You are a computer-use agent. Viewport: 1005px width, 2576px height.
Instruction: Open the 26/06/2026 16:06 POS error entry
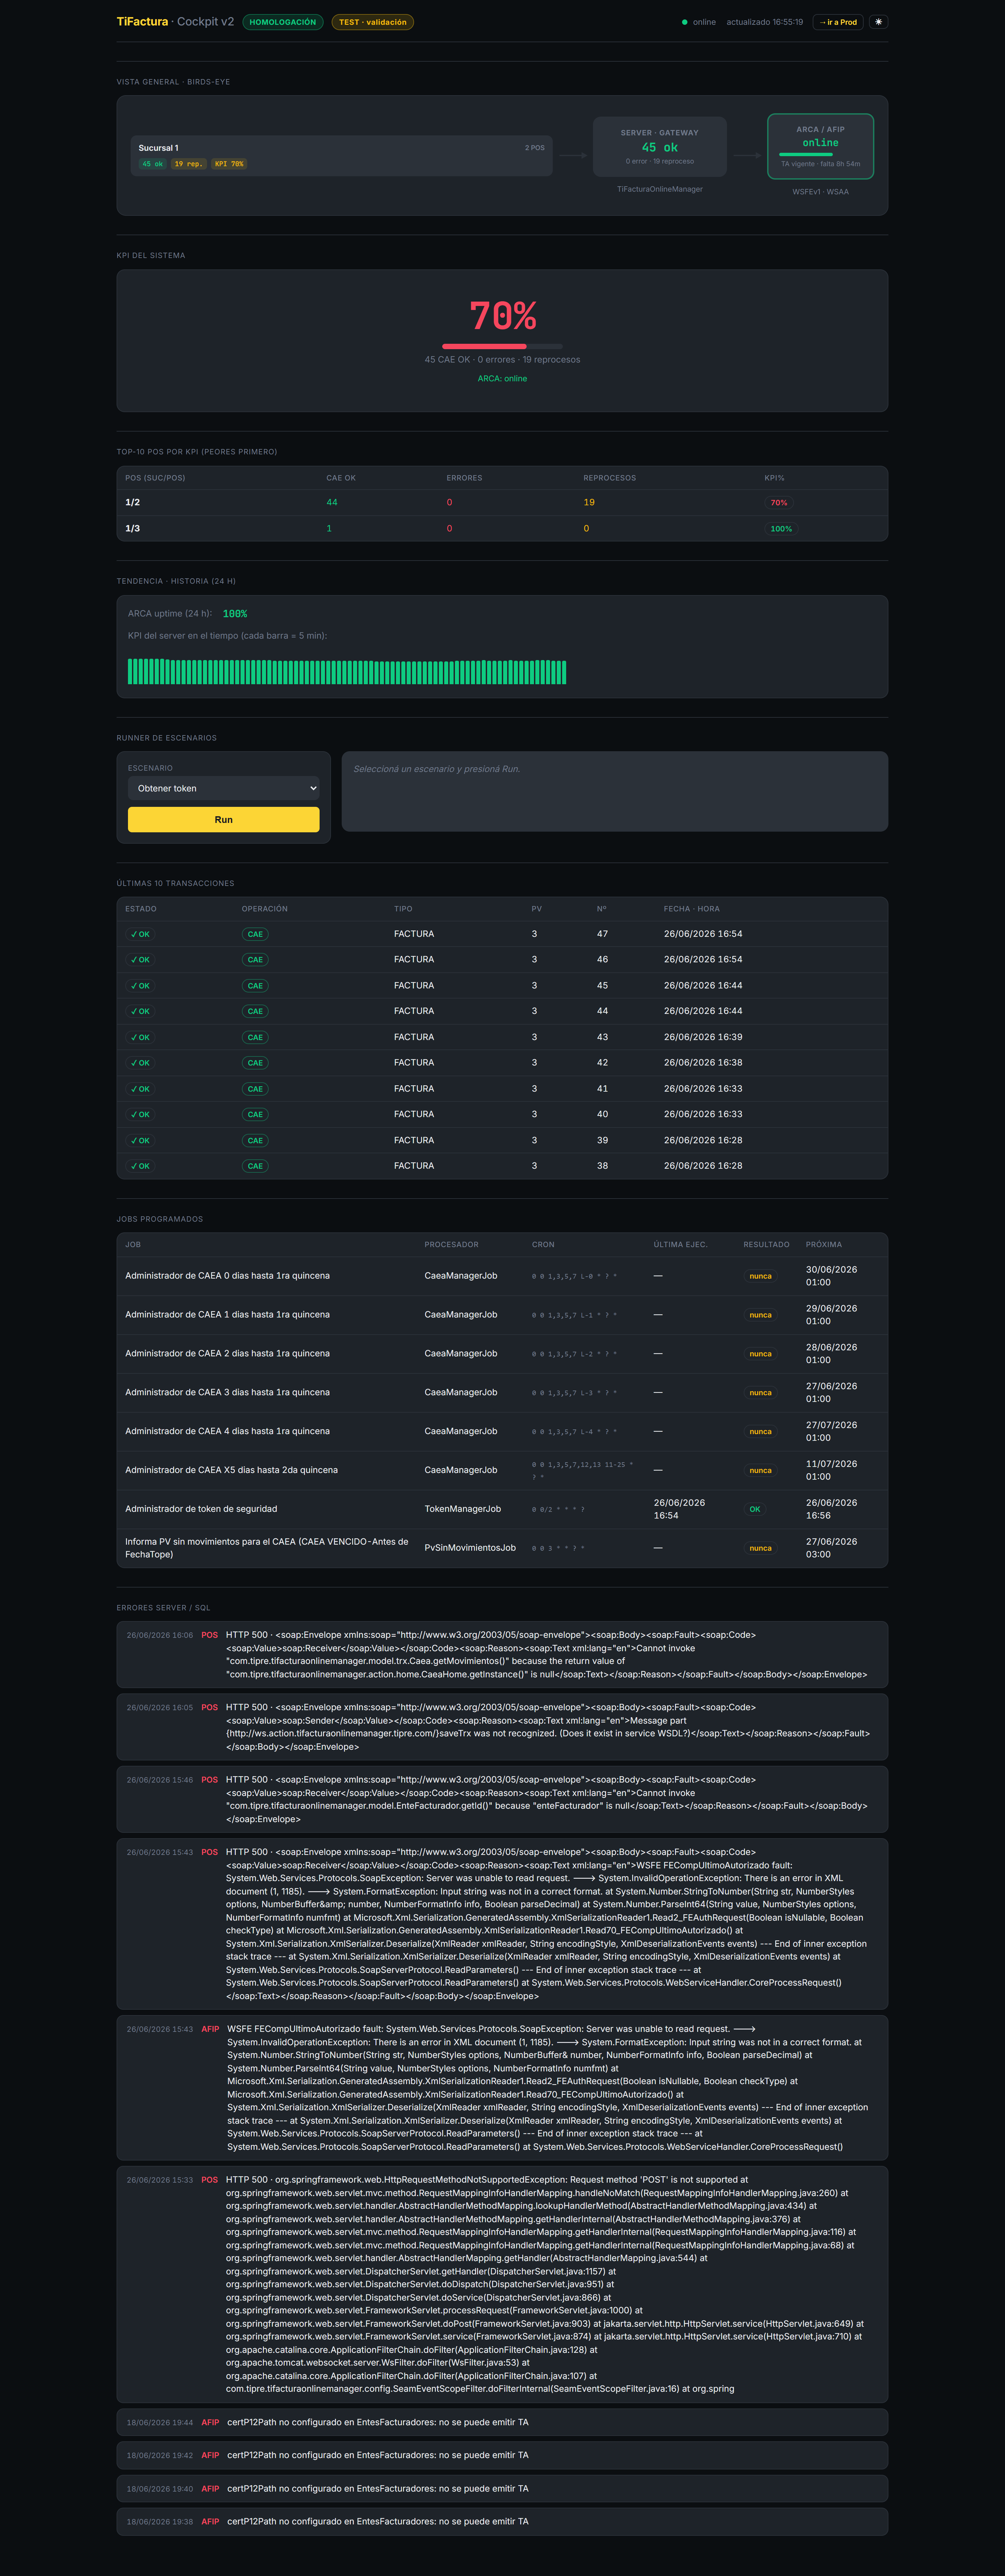502,1655
